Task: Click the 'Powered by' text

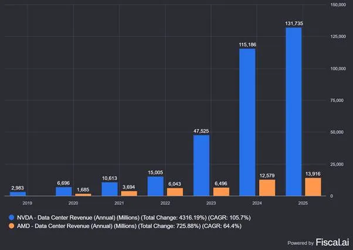Action: coord(301,243)
